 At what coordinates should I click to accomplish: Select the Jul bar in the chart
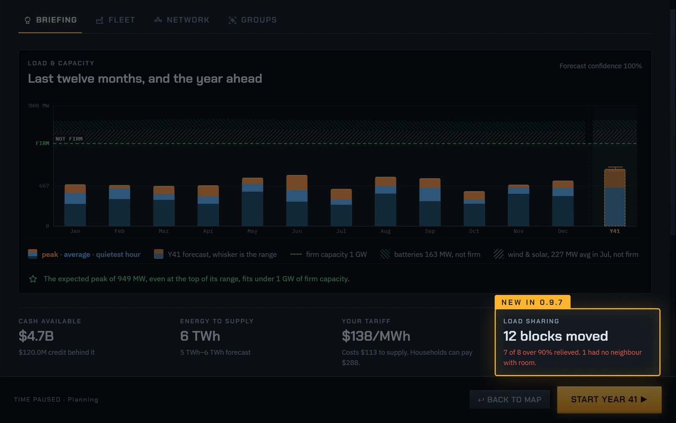click(341, 207)
